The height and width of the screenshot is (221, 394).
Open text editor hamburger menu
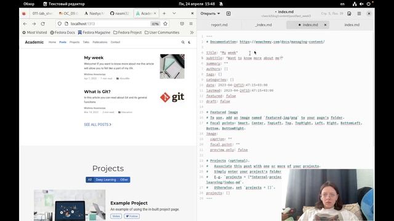pos(359,14)
